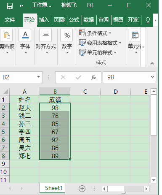Click the cell with name 钱二
The image size is (162, 195).
24,116
